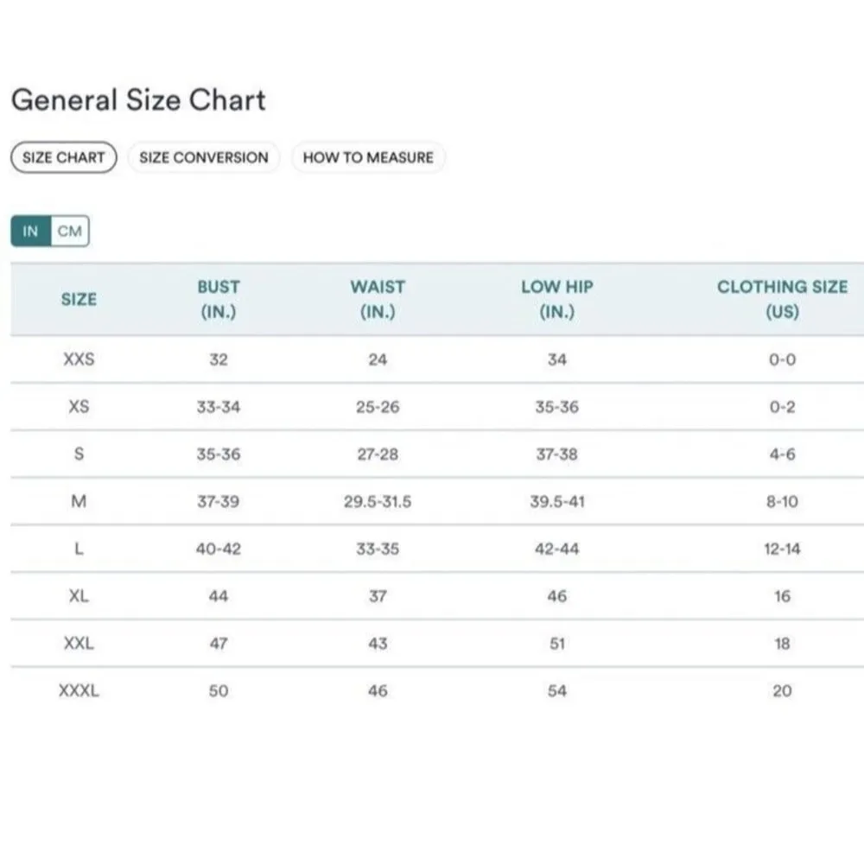Select the L size row label
Viewport: 864px width, 864px height.
point(79,549)
